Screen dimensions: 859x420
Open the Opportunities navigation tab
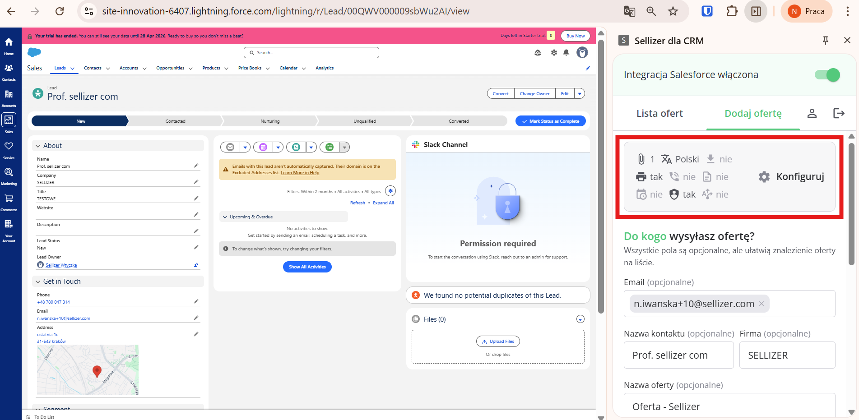point(170,68)
